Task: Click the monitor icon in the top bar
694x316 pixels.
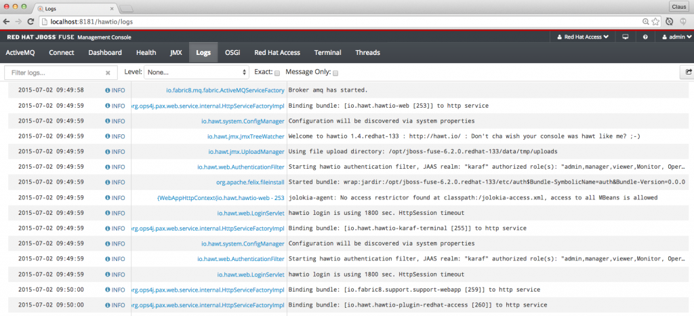Action: pyautogui.click(x=626, y=37)
